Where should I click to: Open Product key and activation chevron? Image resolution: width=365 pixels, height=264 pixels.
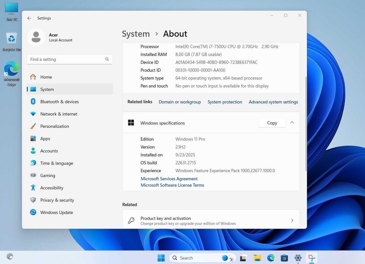tap(292, 220)
